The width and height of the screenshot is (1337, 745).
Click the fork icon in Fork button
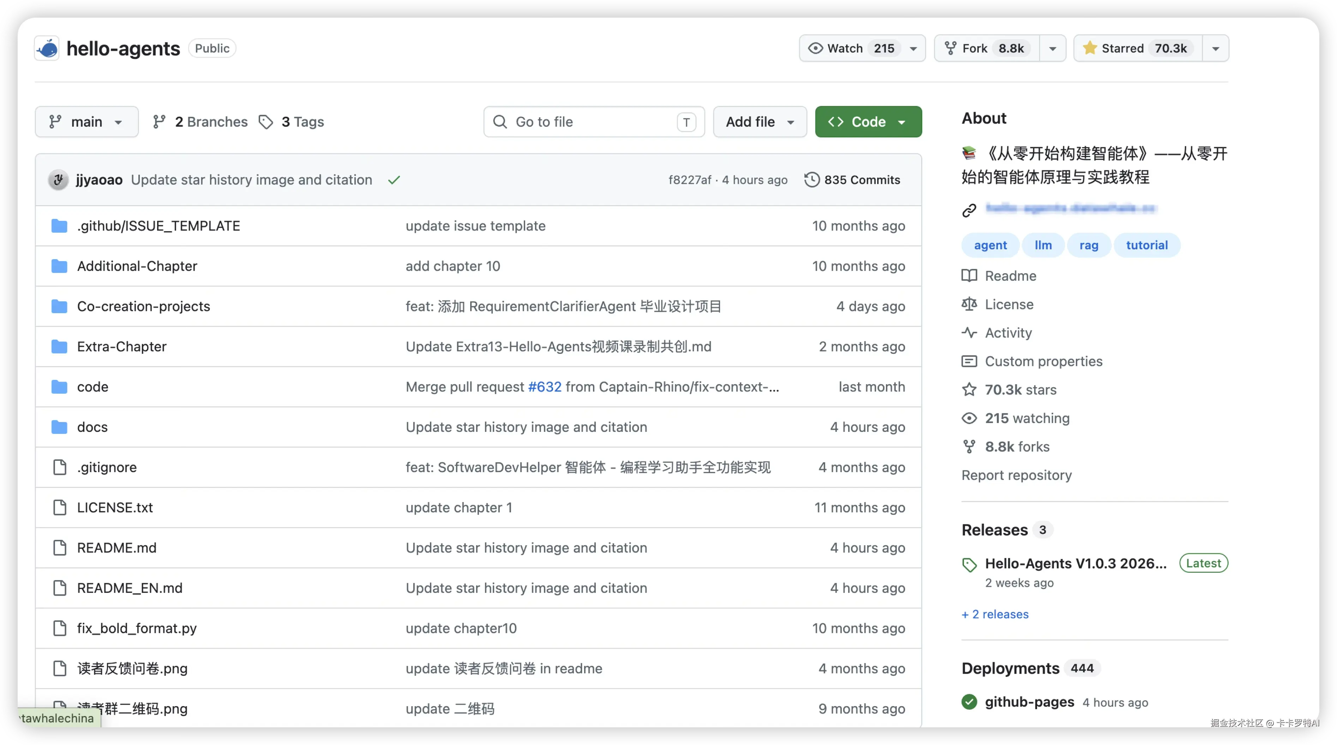tap(950, 48)
